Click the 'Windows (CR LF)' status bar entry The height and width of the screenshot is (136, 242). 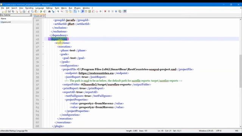[x=206, y=131]
